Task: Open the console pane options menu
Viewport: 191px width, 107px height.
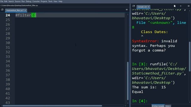Action: pos(189,6)
